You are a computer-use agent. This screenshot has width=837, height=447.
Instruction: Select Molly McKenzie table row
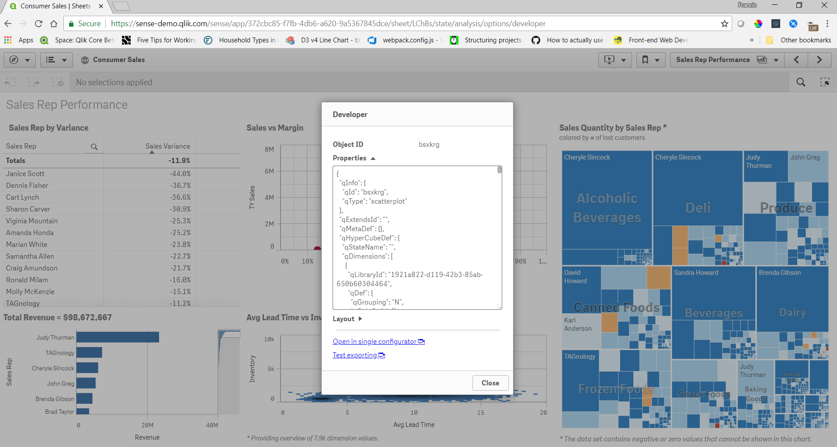coord(122,292)
